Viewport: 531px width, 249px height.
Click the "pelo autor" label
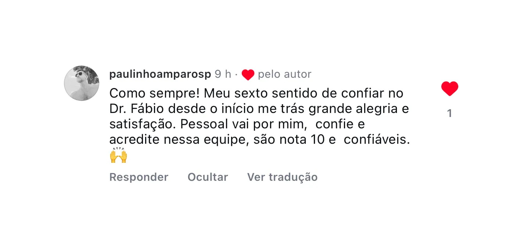point(284,74)
